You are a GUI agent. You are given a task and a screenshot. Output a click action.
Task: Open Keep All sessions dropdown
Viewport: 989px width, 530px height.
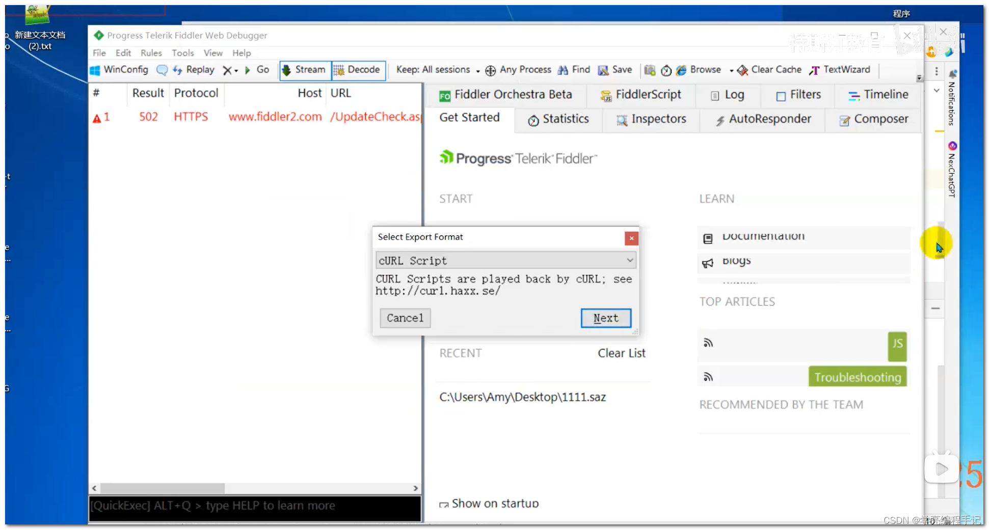point(438,70)
